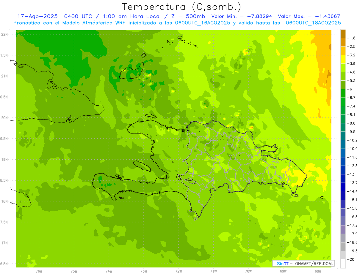Pick the purple swatch between -17.2 and -17.9
The width and height of the screenshot is (357, 275).
[343, 230]
